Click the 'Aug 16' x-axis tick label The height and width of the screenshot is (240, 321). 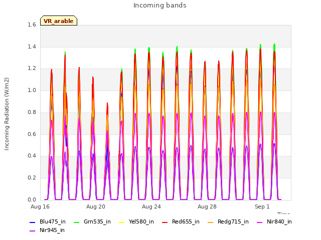click(x=40, y=206)
